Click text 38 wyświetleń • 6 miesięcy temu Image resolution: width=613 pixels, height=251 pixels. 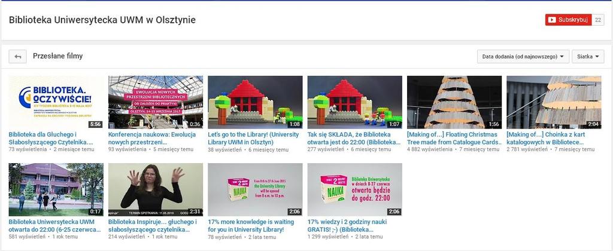coord(250,149)
